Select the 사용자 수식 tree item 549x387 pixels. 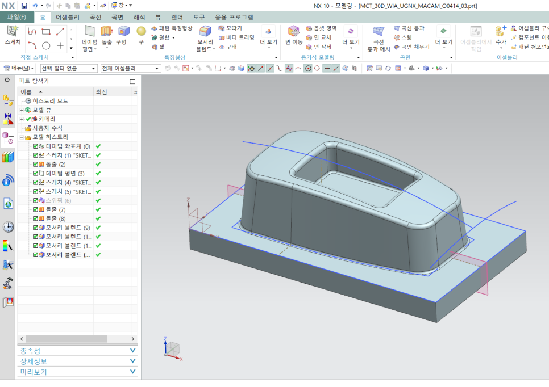click(x=47, y=128)
